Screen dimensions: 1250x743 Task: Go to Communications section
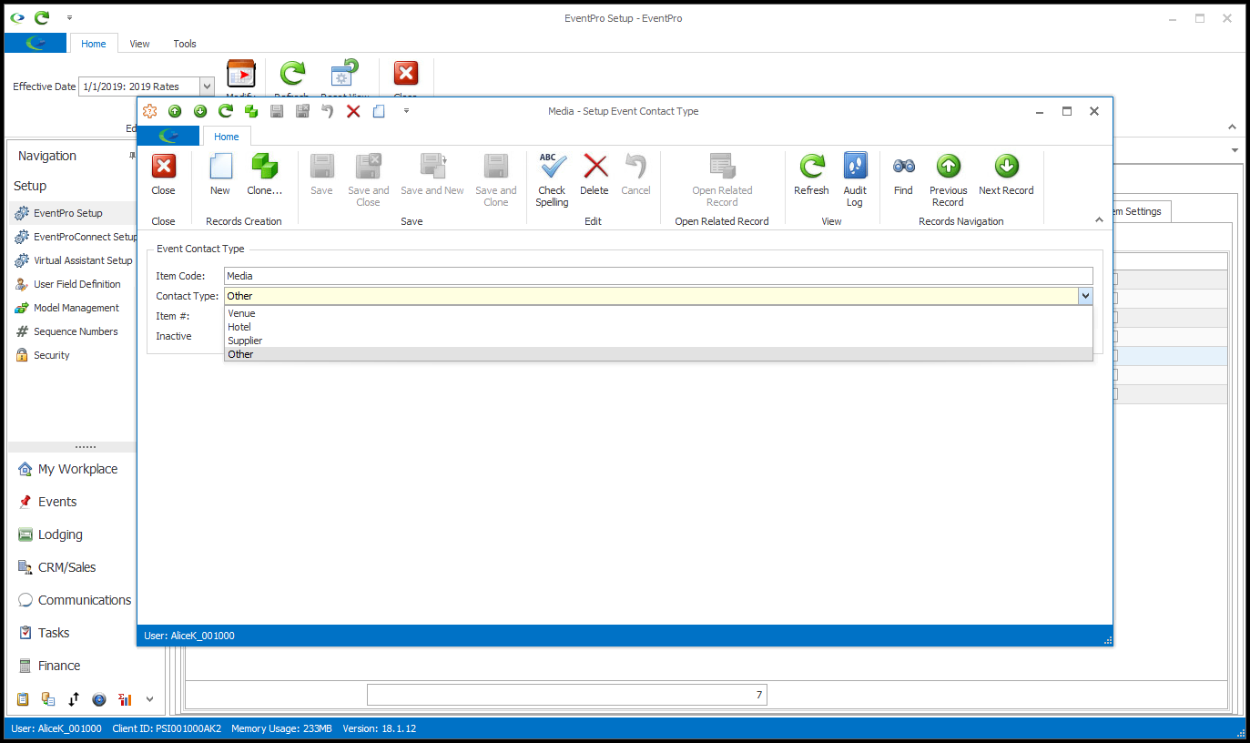[73, 600]
